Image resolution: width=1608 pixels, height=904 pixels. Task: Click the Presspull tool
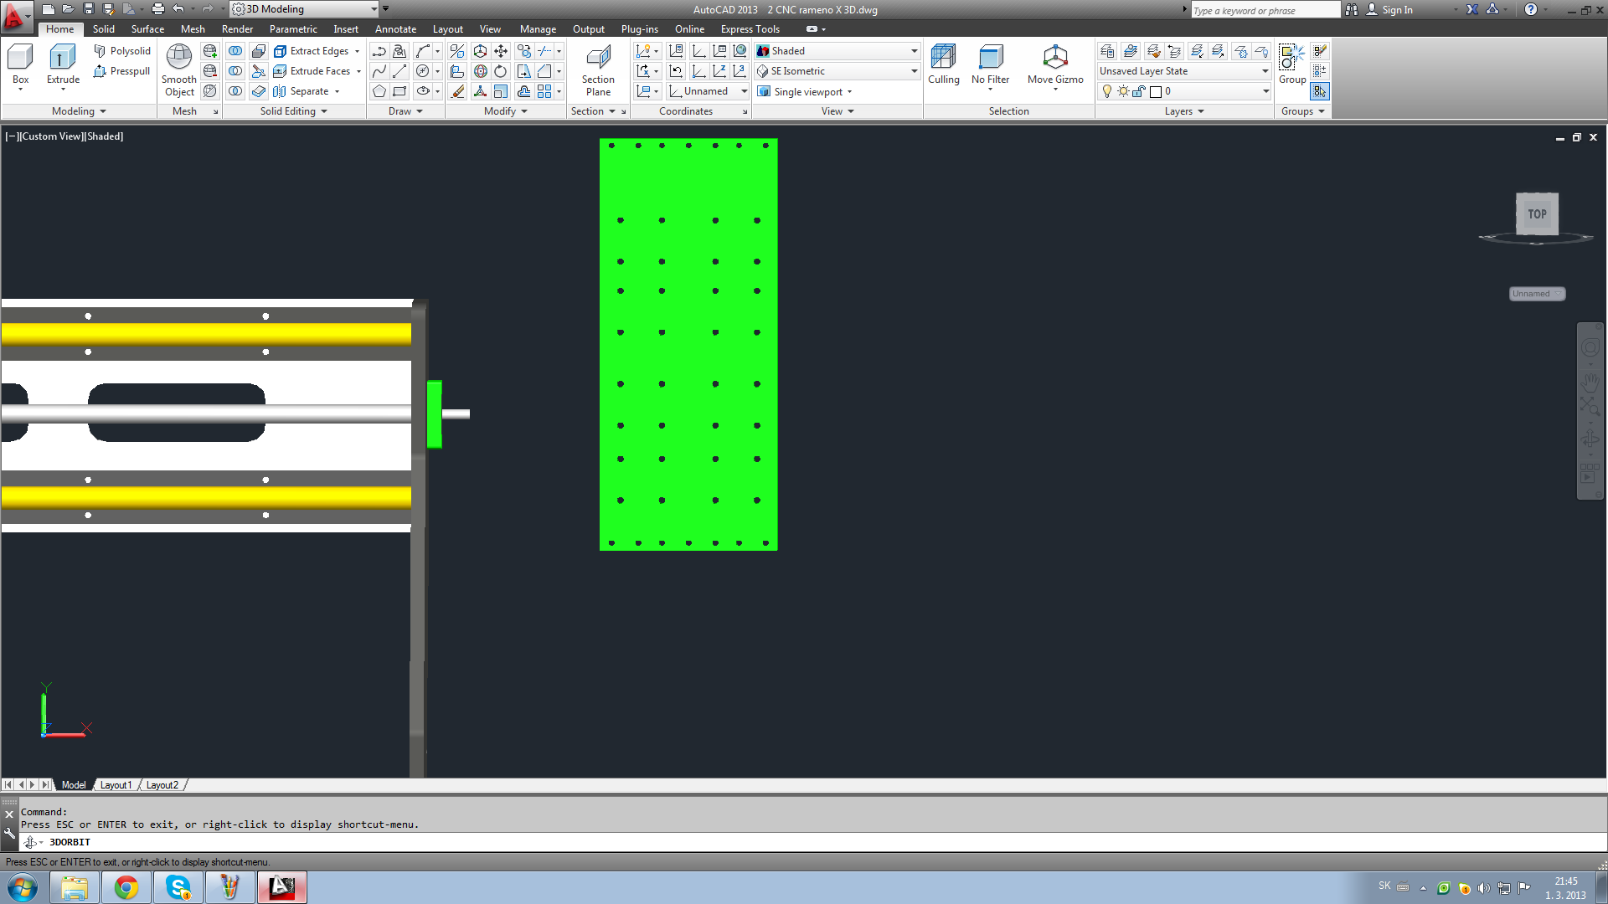coord(122,71)
